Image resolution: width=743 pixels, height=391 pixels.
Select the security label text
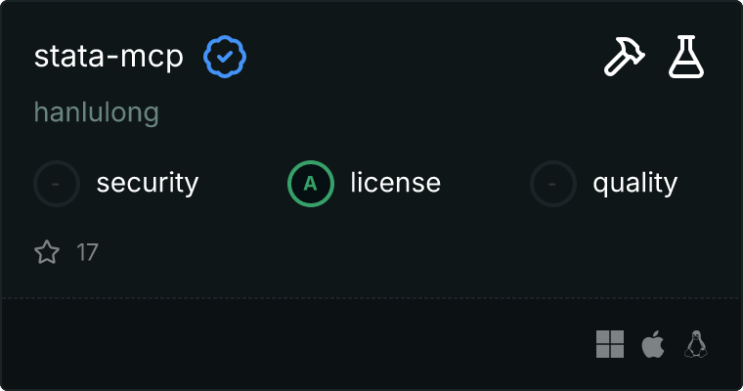148,183
